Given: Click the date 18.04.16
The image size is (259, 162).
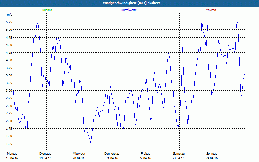Looking at the screenshot, I should point(12,158).
